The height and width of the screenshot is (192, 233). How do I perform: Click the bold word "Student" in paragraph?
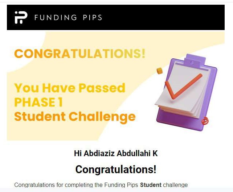(x=151, y=185)
